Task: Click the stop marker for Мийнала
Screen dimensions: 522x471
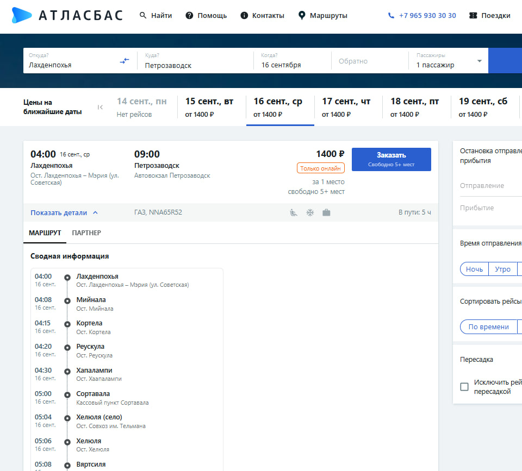Action: [x=67, y=301]
